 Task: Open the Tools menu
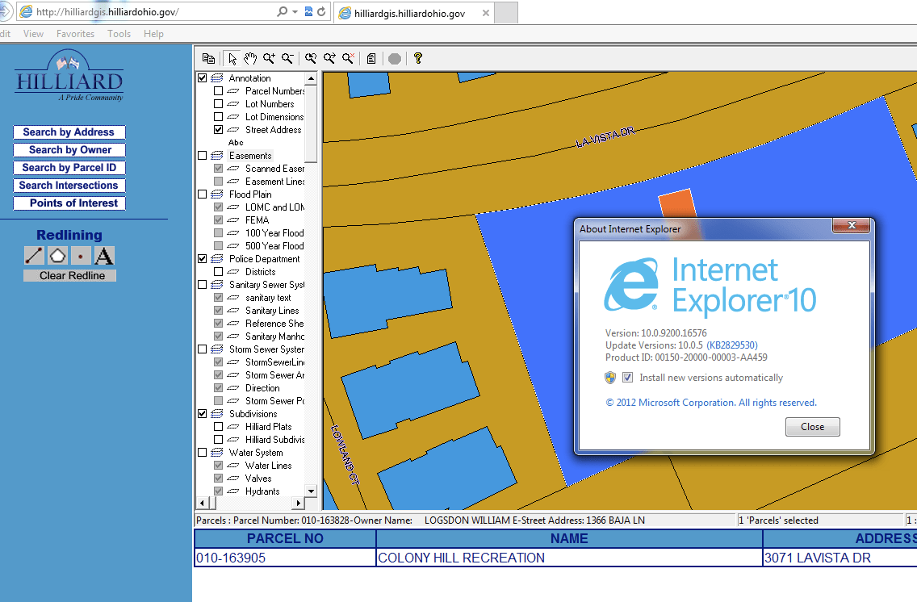(119, 34)
